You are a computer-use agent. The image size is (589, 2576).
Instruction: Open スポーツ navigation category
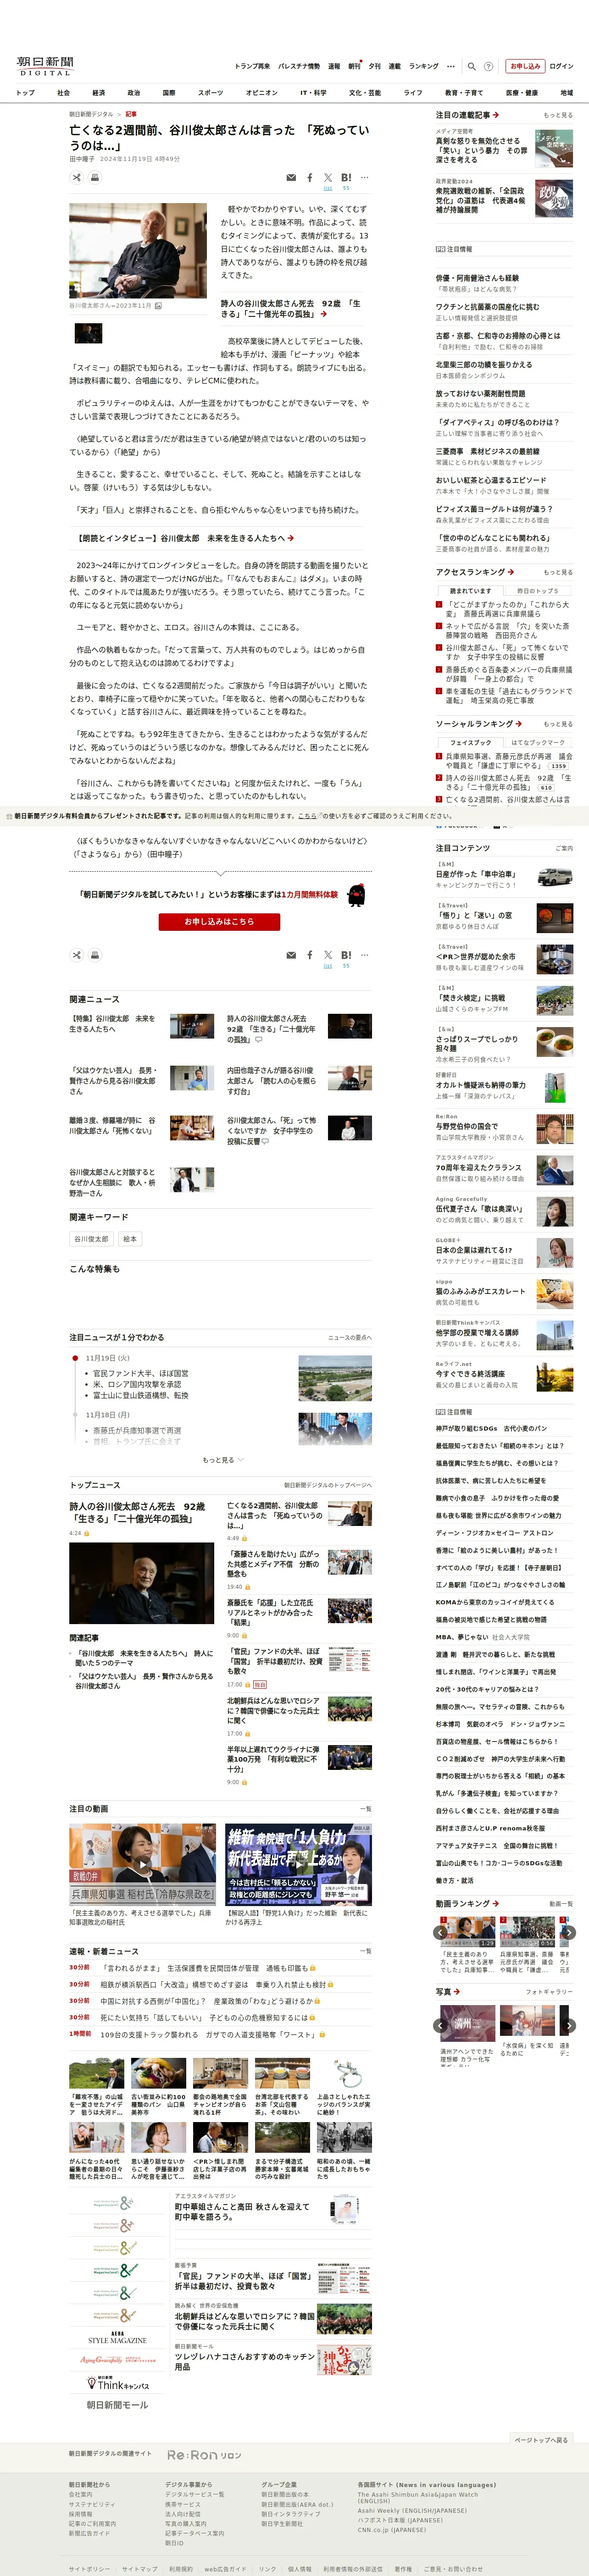210,92
